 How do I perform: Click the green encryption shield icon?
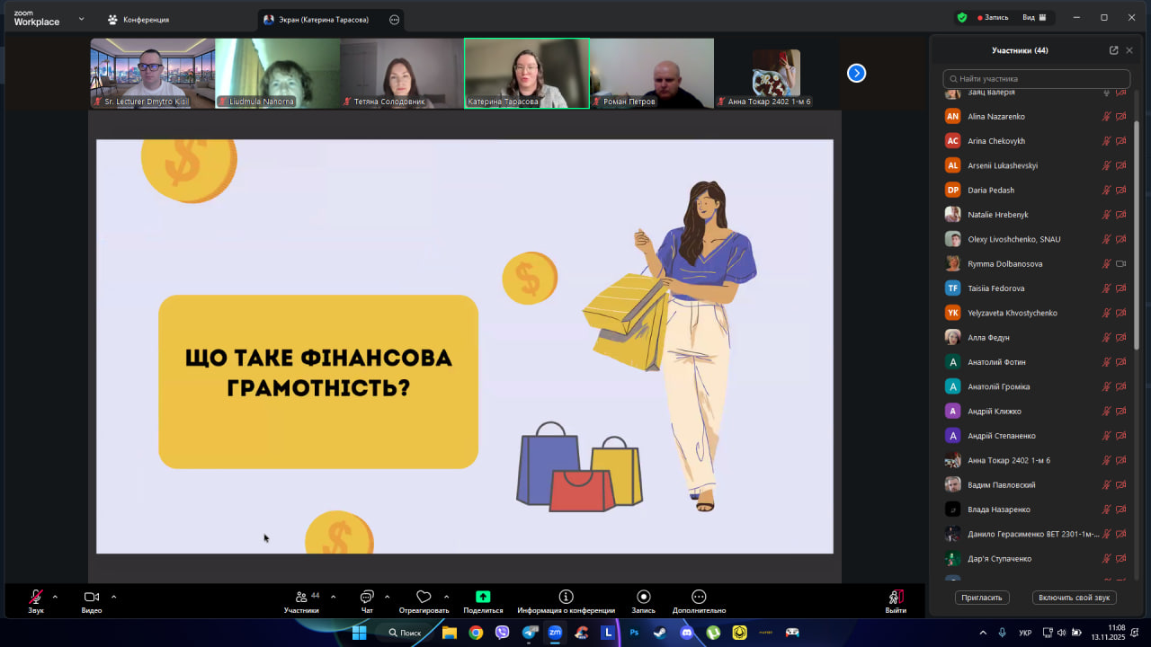(x=961, y=17)
